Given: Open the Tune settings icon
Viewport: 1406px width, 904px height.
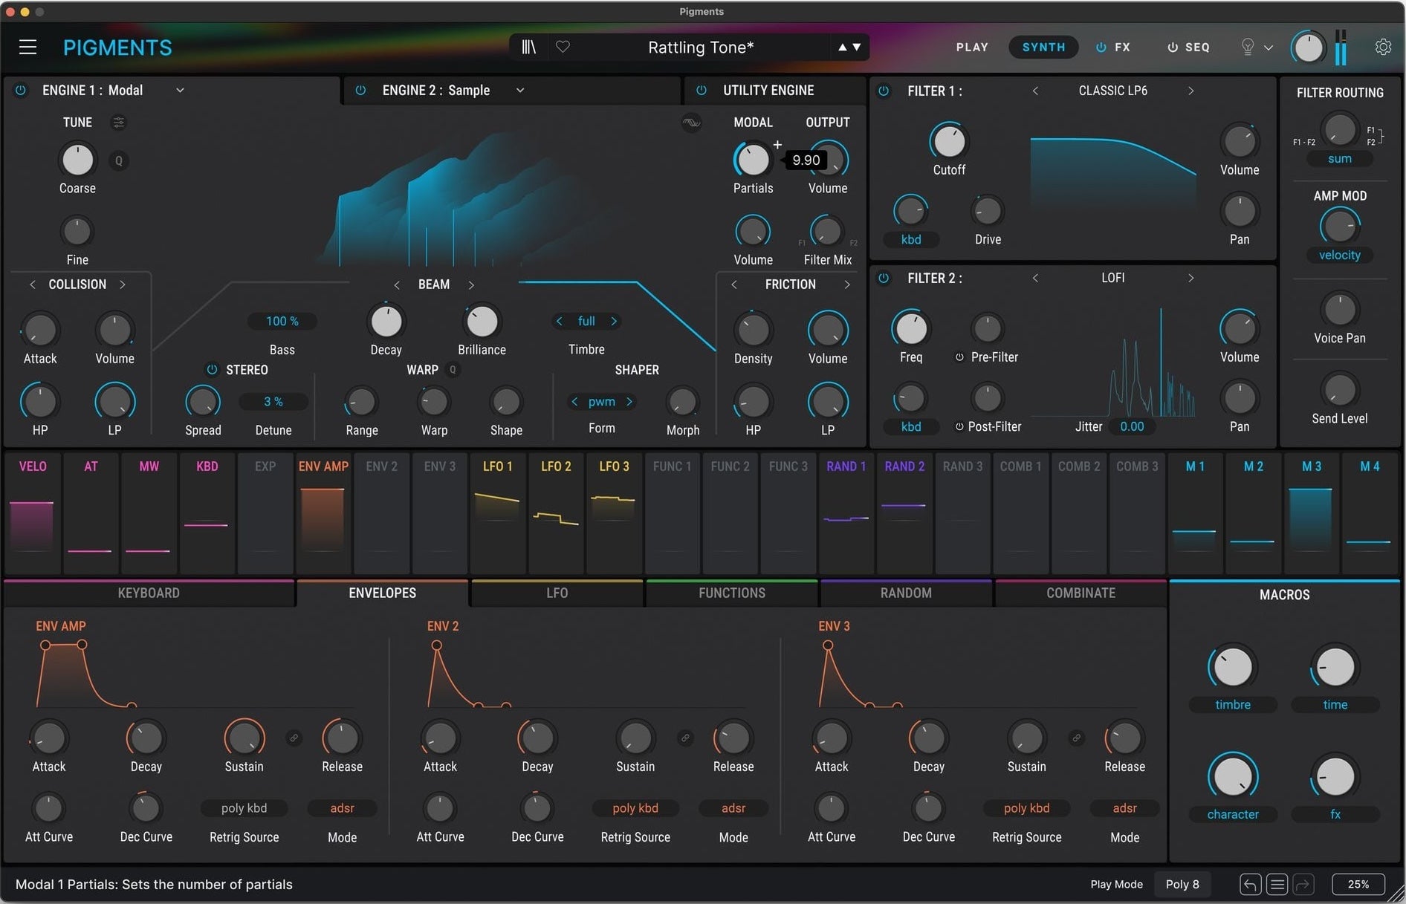Looking at the screenshot, I should point(118,123).
